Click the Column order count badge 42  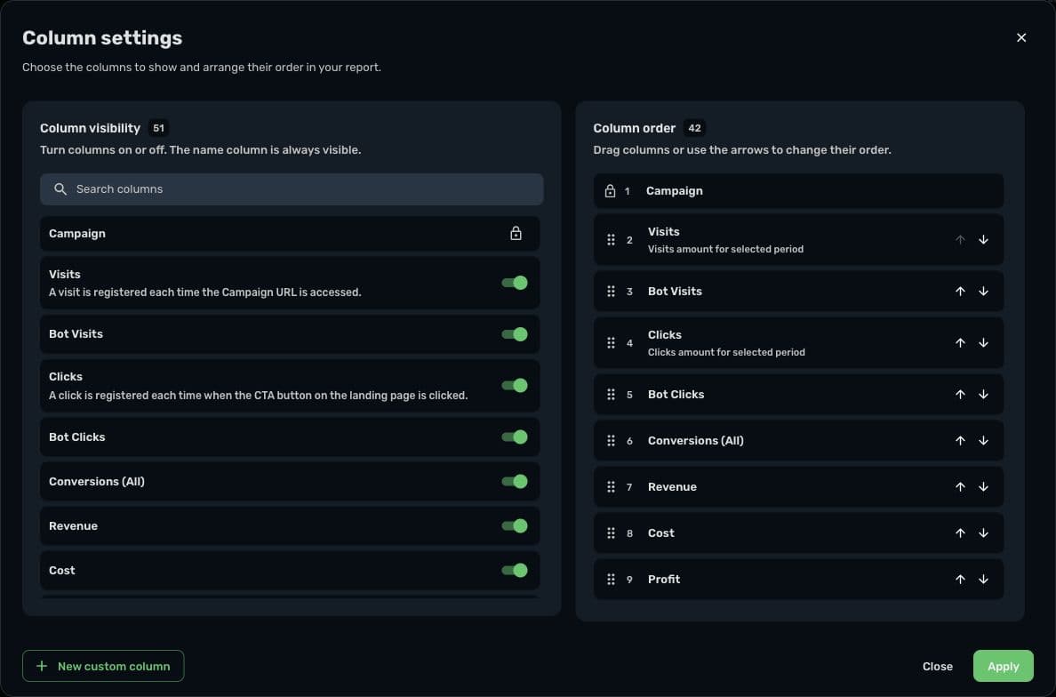pyautogui.click(x=694, y=128)
